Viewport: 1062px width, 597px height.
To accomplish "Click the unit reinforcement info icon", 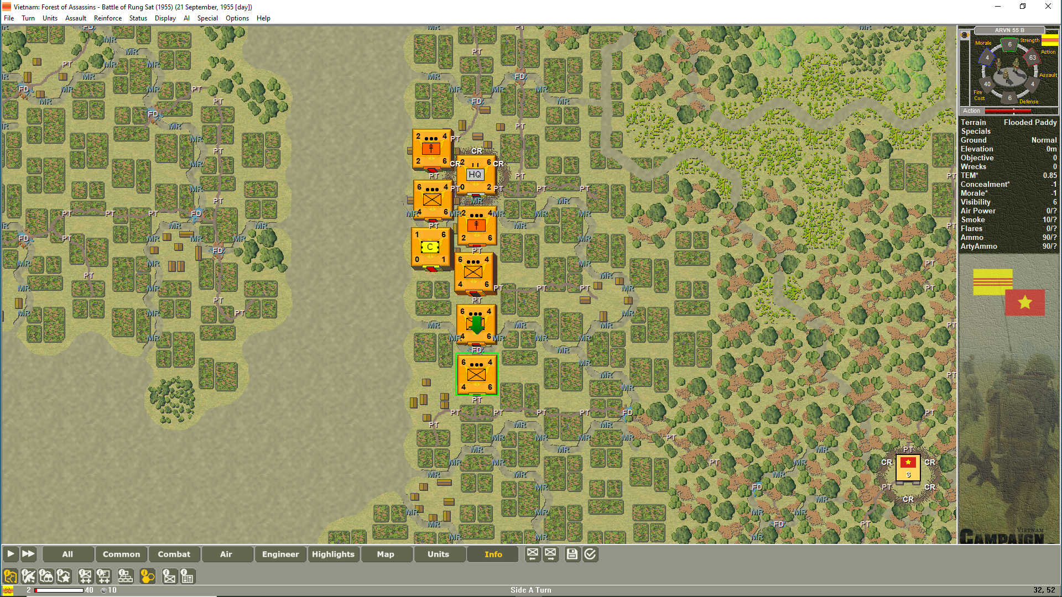I will [85, 577].
